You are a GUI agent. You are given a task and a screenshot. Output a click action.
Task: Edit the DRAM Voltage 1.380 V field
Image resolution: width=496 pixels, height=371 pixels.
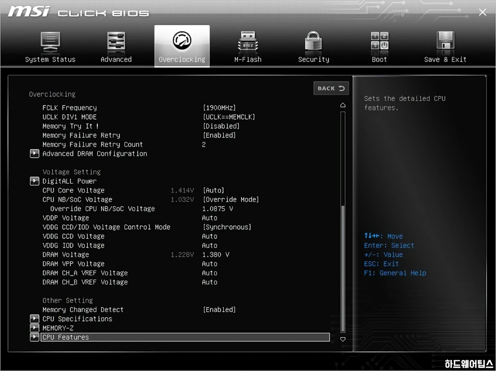[x=216, y=254]
